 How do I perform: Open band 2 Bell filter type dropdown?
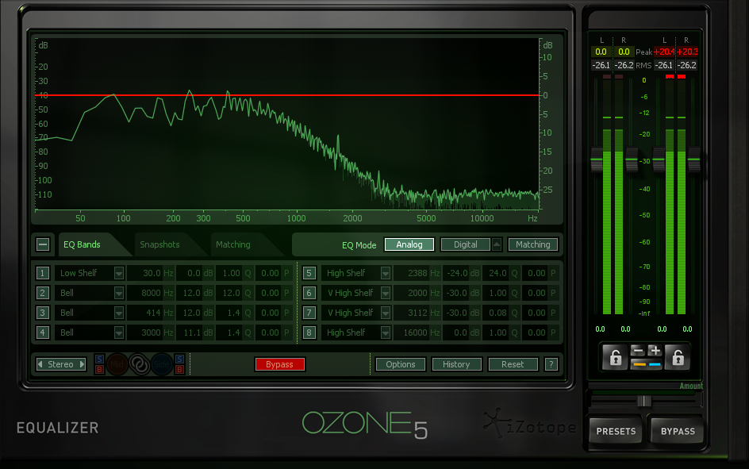point(119,293)
